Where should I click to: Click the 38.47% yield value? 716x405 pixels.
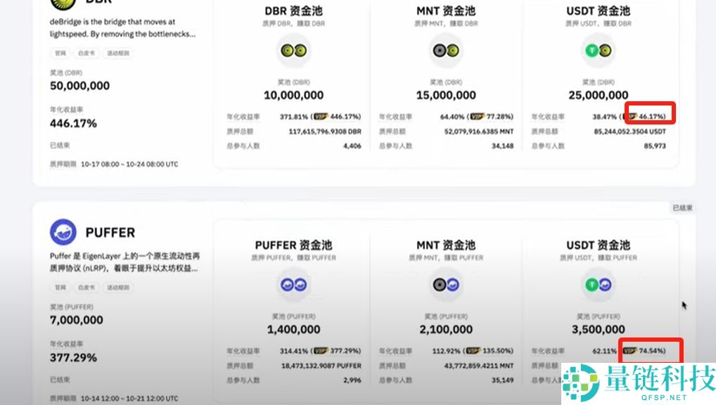point(605,117)
